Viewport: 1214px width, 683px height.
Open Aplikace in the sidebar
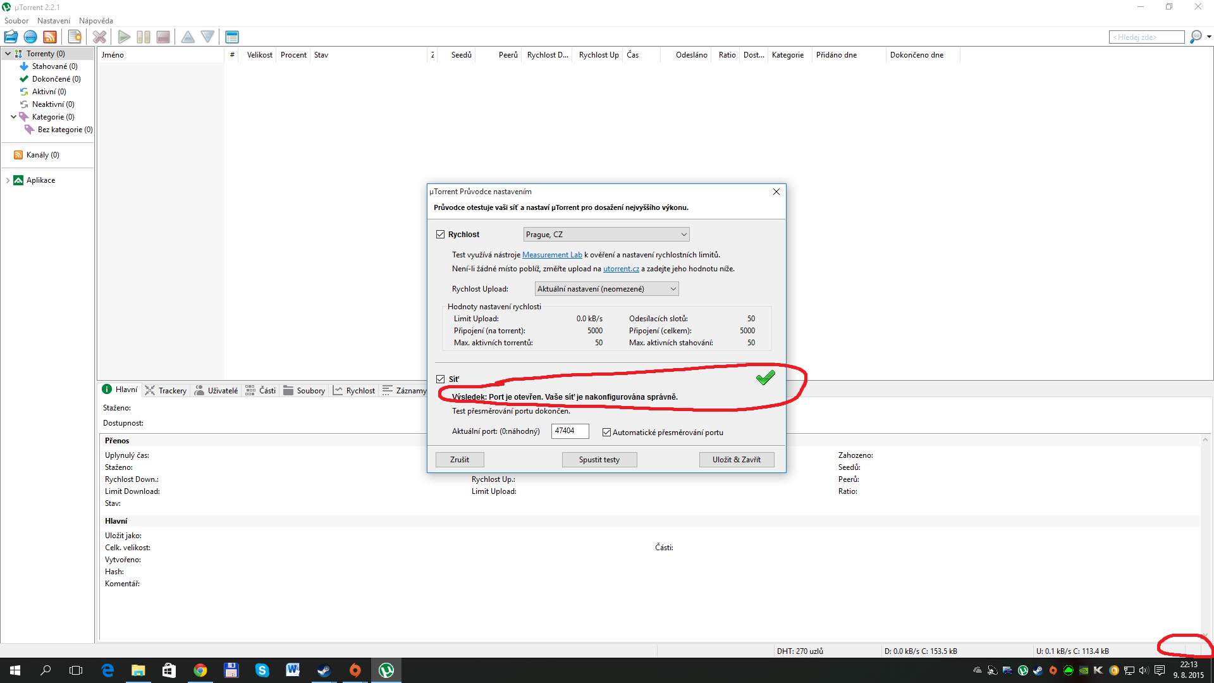(x=40, y=180)
